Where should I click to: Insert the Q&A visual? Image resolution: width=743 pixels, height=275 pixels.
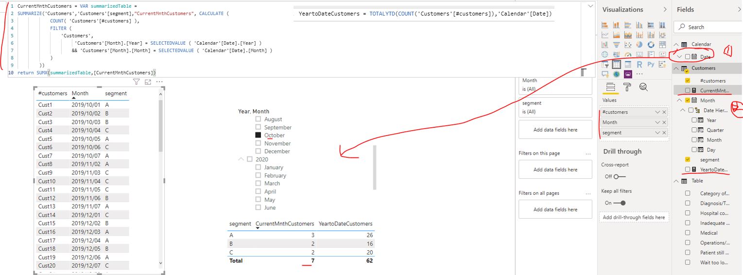point(605,74)
